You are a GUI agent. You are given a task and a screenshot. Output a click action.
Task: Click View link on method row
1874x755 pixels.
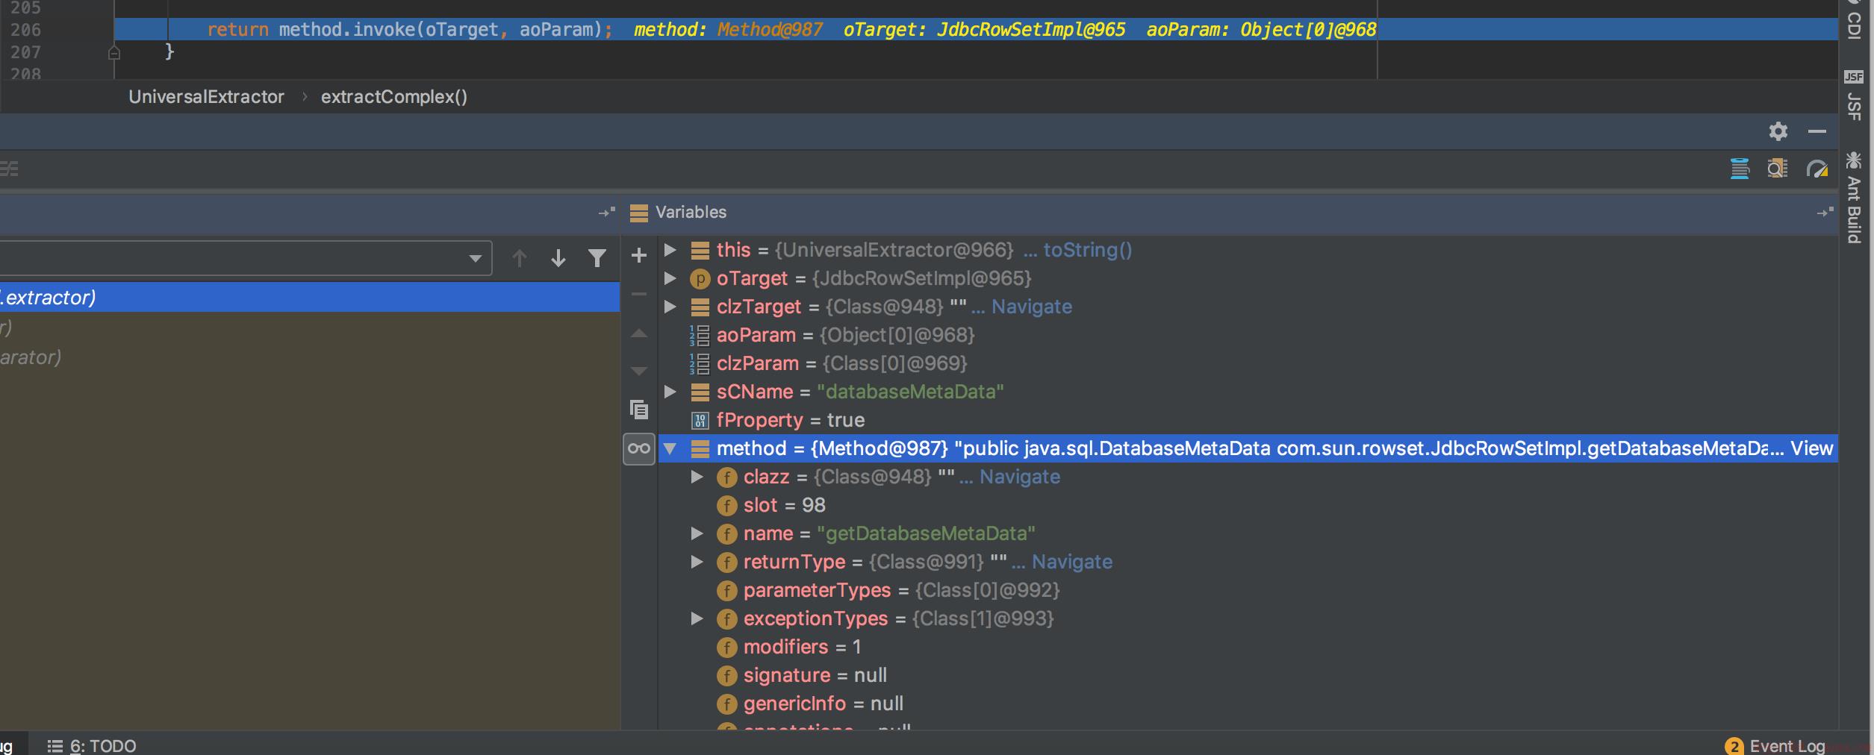1811,448
